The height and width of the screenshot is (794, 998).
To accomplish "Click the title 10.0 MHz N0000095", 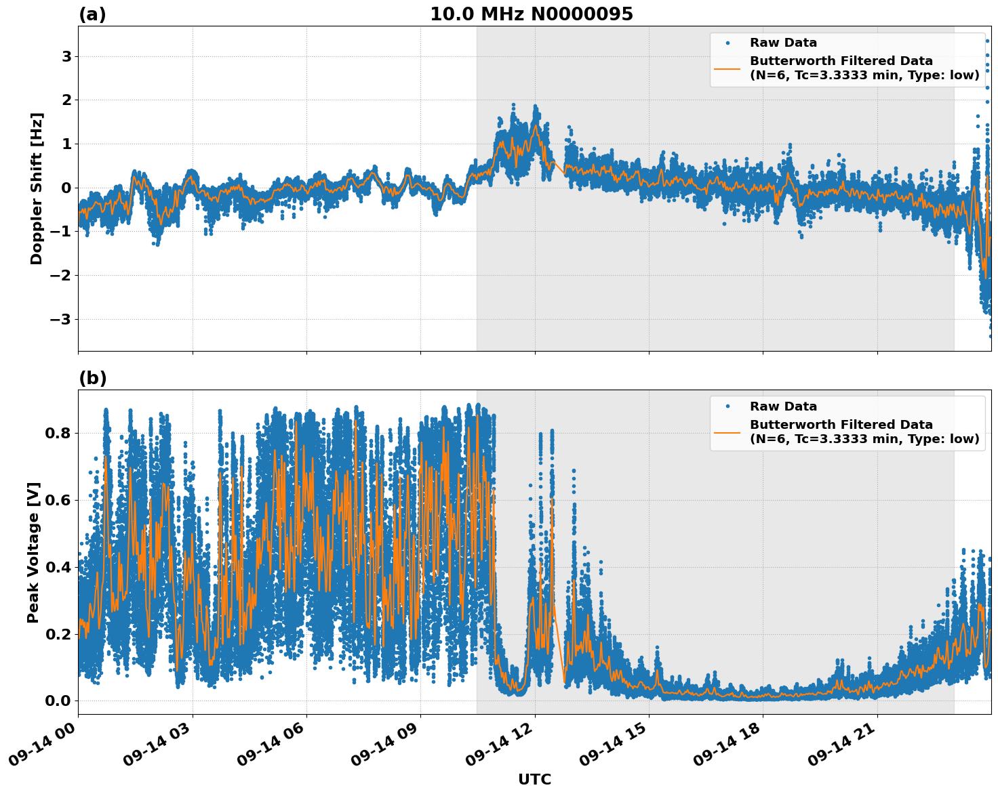I will tap(533, 12).
